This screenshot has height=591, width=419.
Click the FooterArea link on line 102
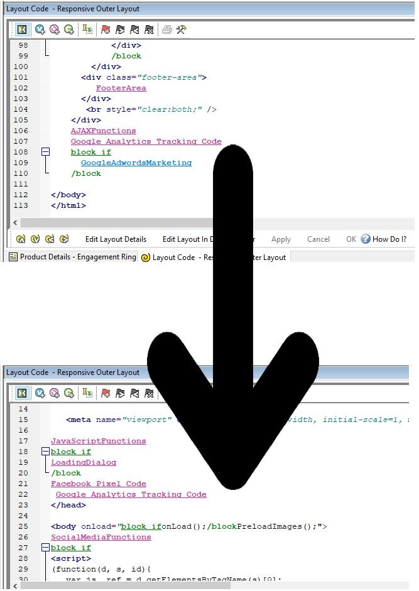tap(121, 88)
